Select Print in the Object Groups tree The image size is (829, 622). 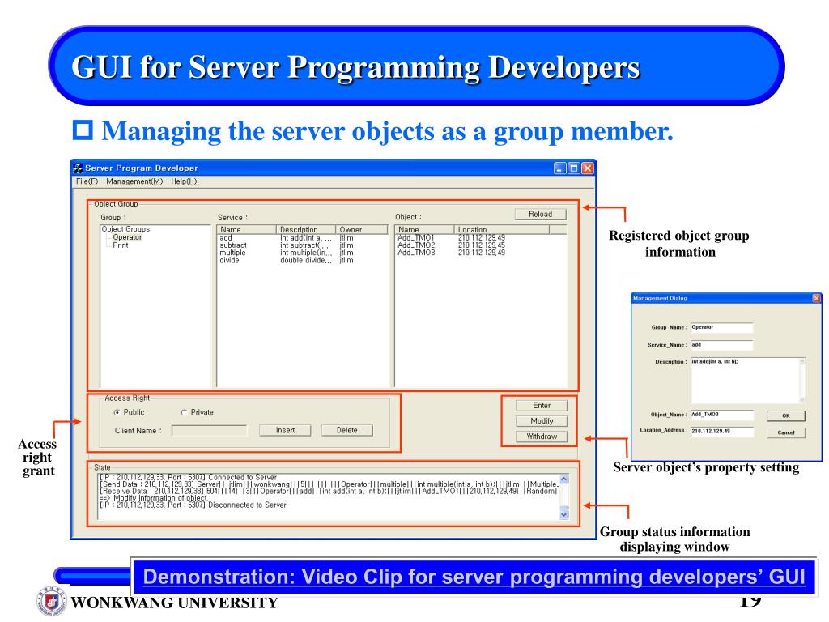(120, 245)
